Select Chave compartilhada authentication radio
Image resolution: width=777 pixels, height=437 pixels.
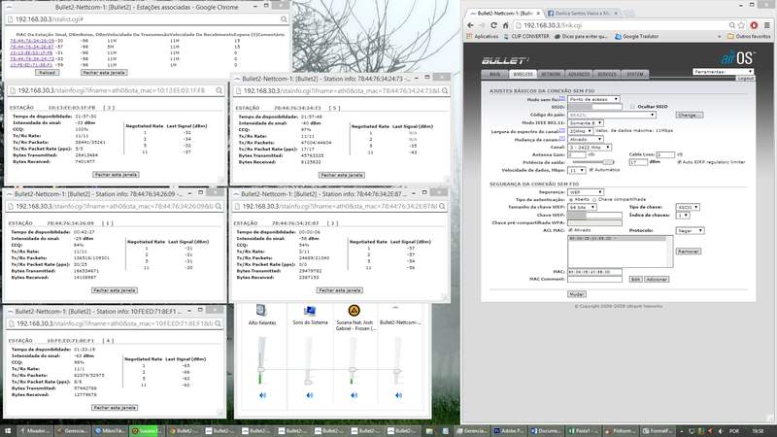594,199
